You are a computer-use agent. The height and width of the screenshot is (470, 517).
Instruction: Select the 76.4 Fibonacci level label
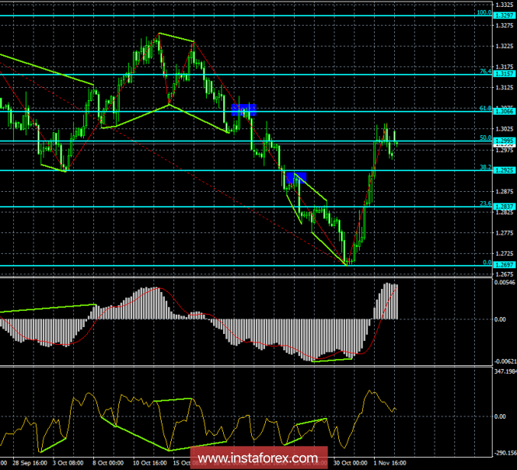484,71
